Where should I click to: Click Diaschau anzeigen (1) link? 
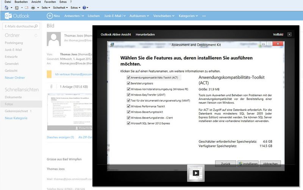click(x=60, y=137)
